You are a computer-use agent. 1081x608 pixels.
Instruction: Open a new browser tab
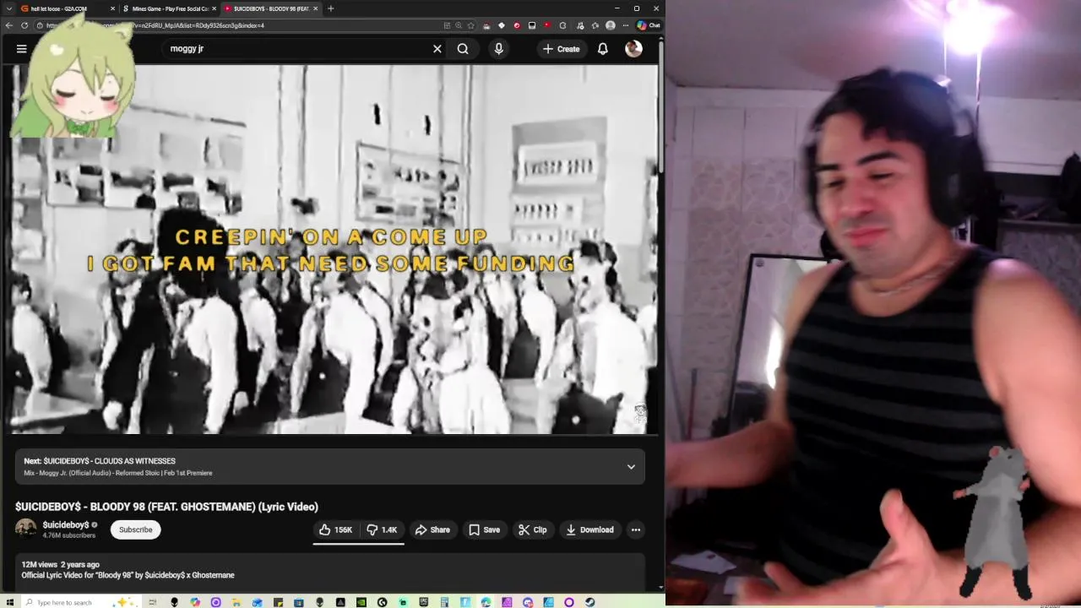point(330,8)
